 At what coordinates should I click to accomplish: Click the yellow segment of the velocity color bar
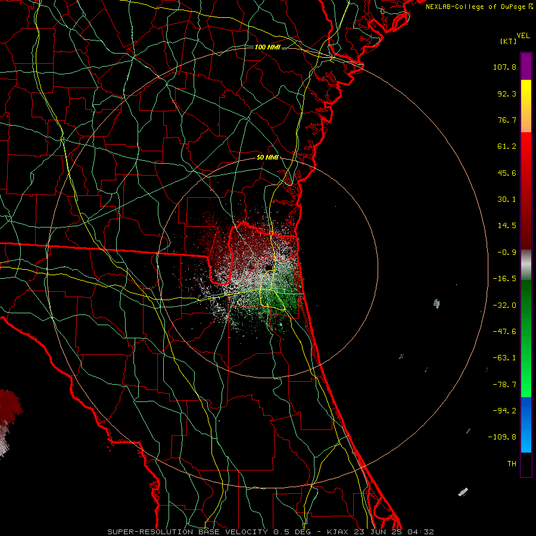(x=526, y=106)
